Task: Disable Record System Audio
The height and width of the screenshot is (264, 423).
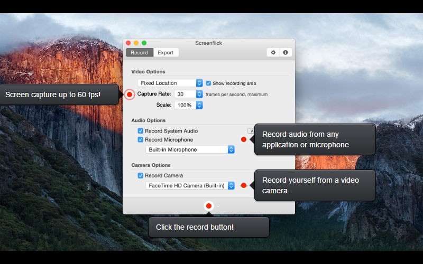Action: tap(140, 131)
